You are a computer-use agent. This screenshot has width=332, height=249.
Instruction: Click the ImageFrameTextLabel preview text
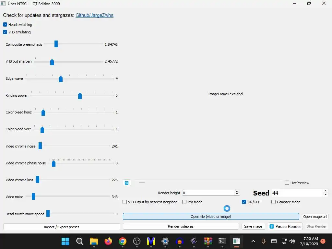[x=226, y=94]
